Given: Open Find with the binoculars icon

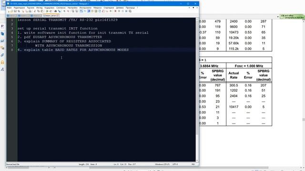Looking at the screenshot, I should (x=55, y=11).
